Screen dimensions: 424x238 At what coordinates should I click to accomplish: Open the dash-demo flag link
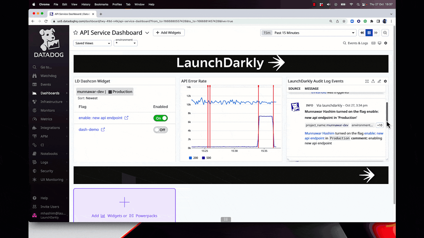tap(89, 130)
